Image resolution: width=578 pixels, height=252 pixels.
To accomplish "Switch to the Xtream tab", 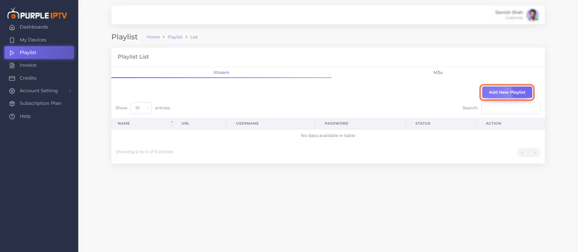I will click(221, 72).
